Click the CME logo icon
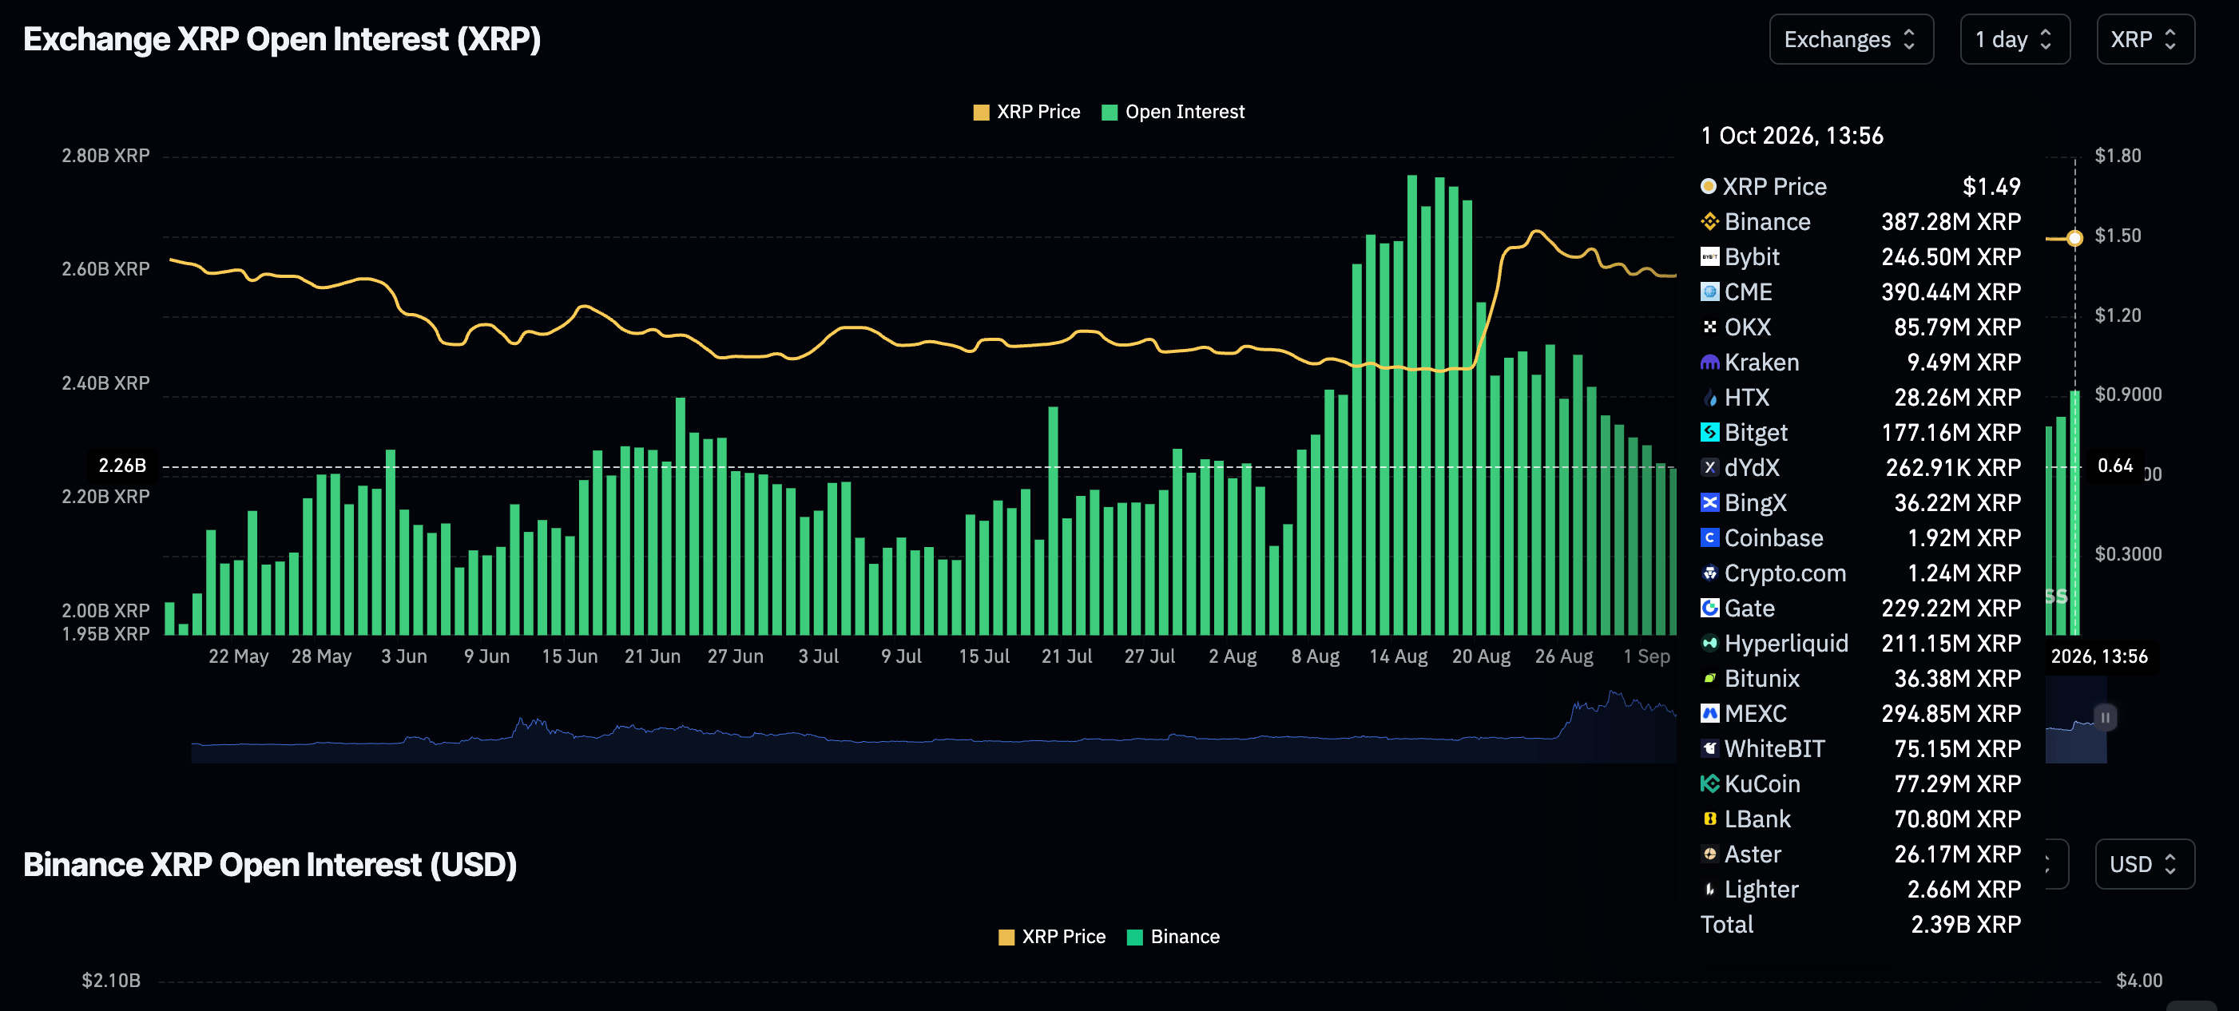Image resolution: width=2239 pixels, height=1011 pixels. click(1709, 292)
